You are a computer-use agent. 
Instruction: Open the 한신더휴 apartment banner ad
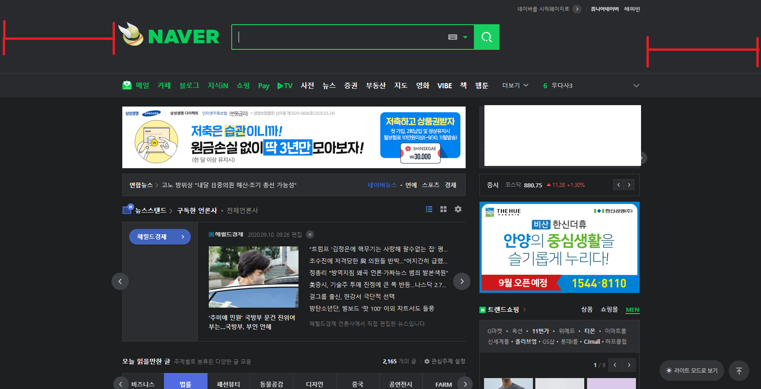click(x=560, y=247)
